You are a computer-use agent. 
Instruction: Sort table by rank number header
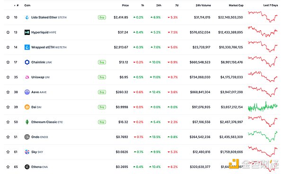pos(17,5)
